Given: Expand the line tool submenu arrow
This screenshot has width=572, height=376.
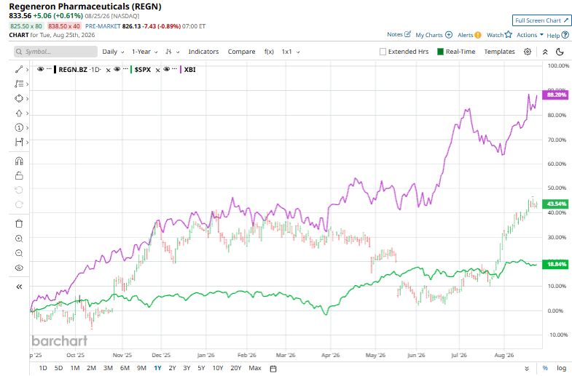Looking at the screenshot, I should tap(28, 70).
